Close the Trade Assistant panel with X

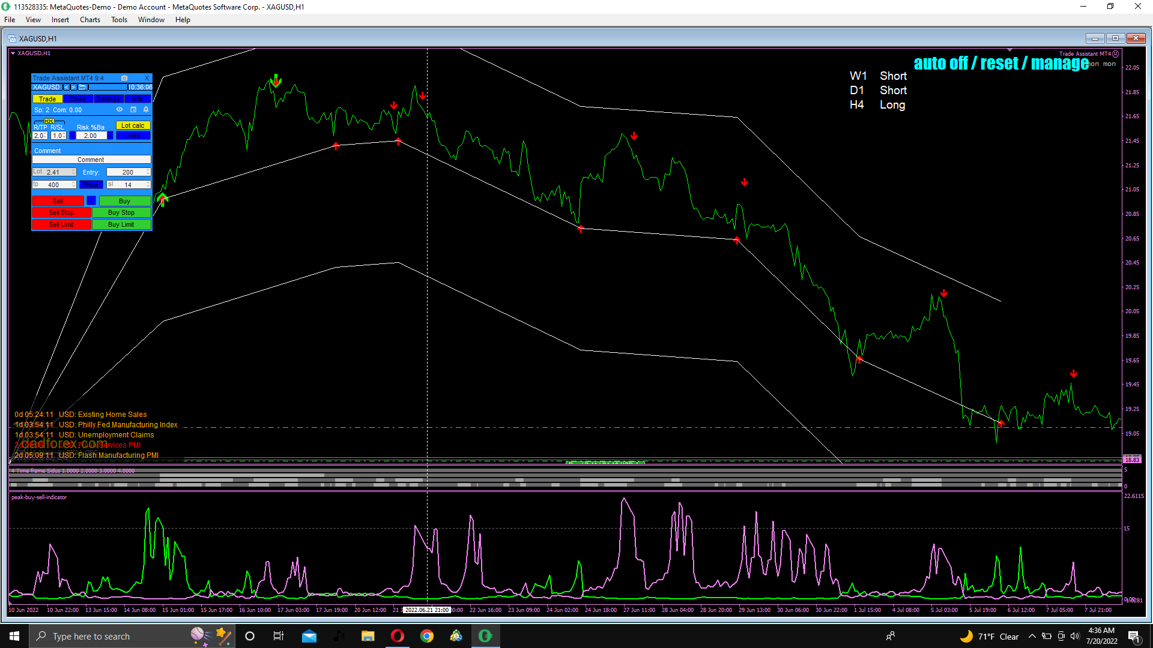[147, 78]
